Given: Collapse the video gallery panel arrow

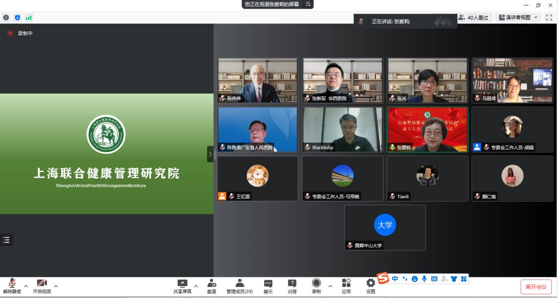Looking at the screenshot, I should pos(210,154).
